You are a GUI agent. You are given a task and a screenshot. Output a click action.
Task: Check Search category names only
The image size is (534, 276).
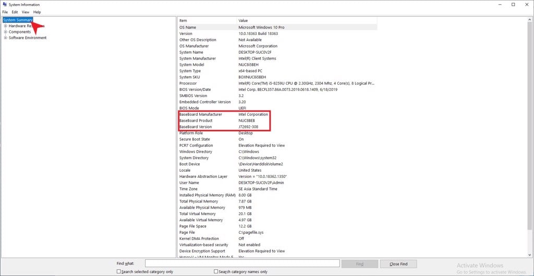(x=216, y=272)
